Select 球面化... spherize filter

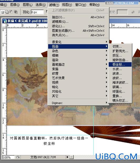coord(120,91)
